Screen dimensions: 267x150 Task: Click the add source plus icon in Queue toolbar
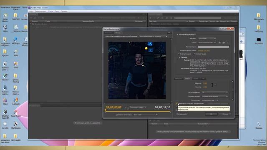point(31,17)
